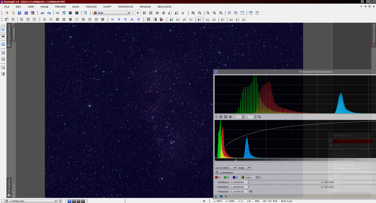Click the Highlights value field

[x=239, y=187]
